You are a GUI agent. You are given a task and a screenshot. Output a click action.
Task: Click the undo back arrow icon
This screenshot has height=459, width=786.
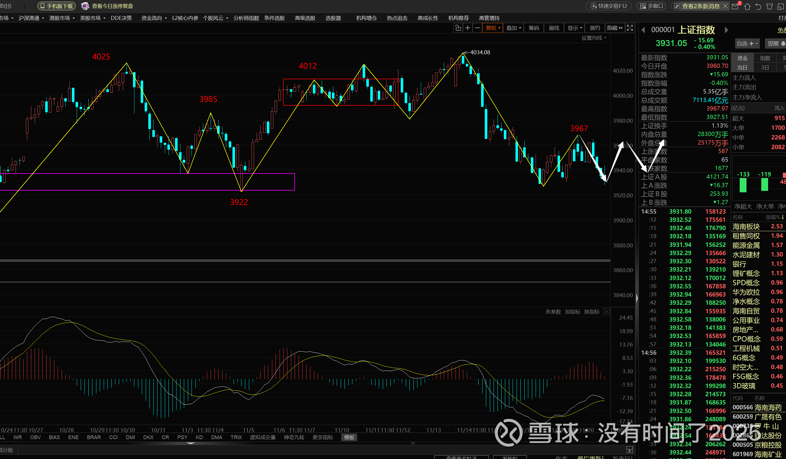(x=758, y=6)
